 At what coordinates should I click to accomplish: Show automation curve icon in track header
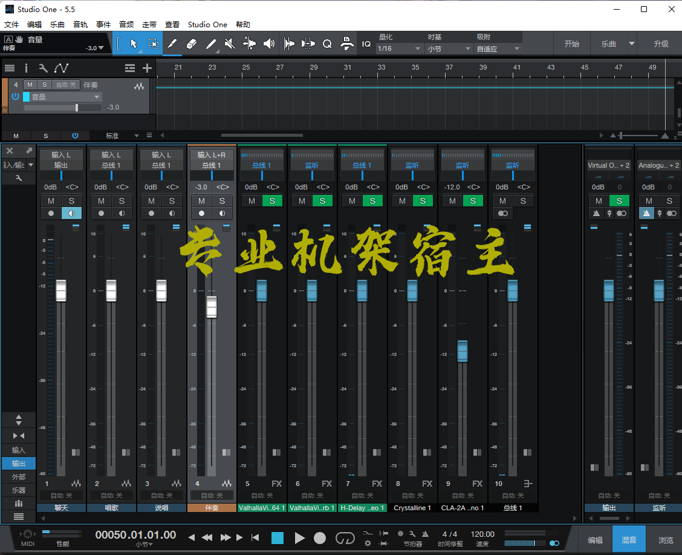click(x=61, y=68)
